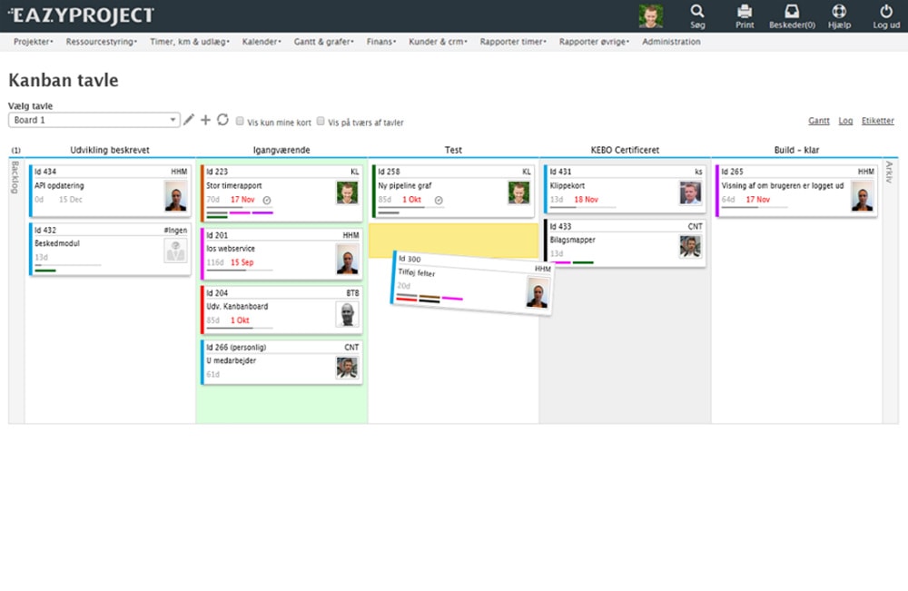Refresh the board with reload icon

pos(222,120)
